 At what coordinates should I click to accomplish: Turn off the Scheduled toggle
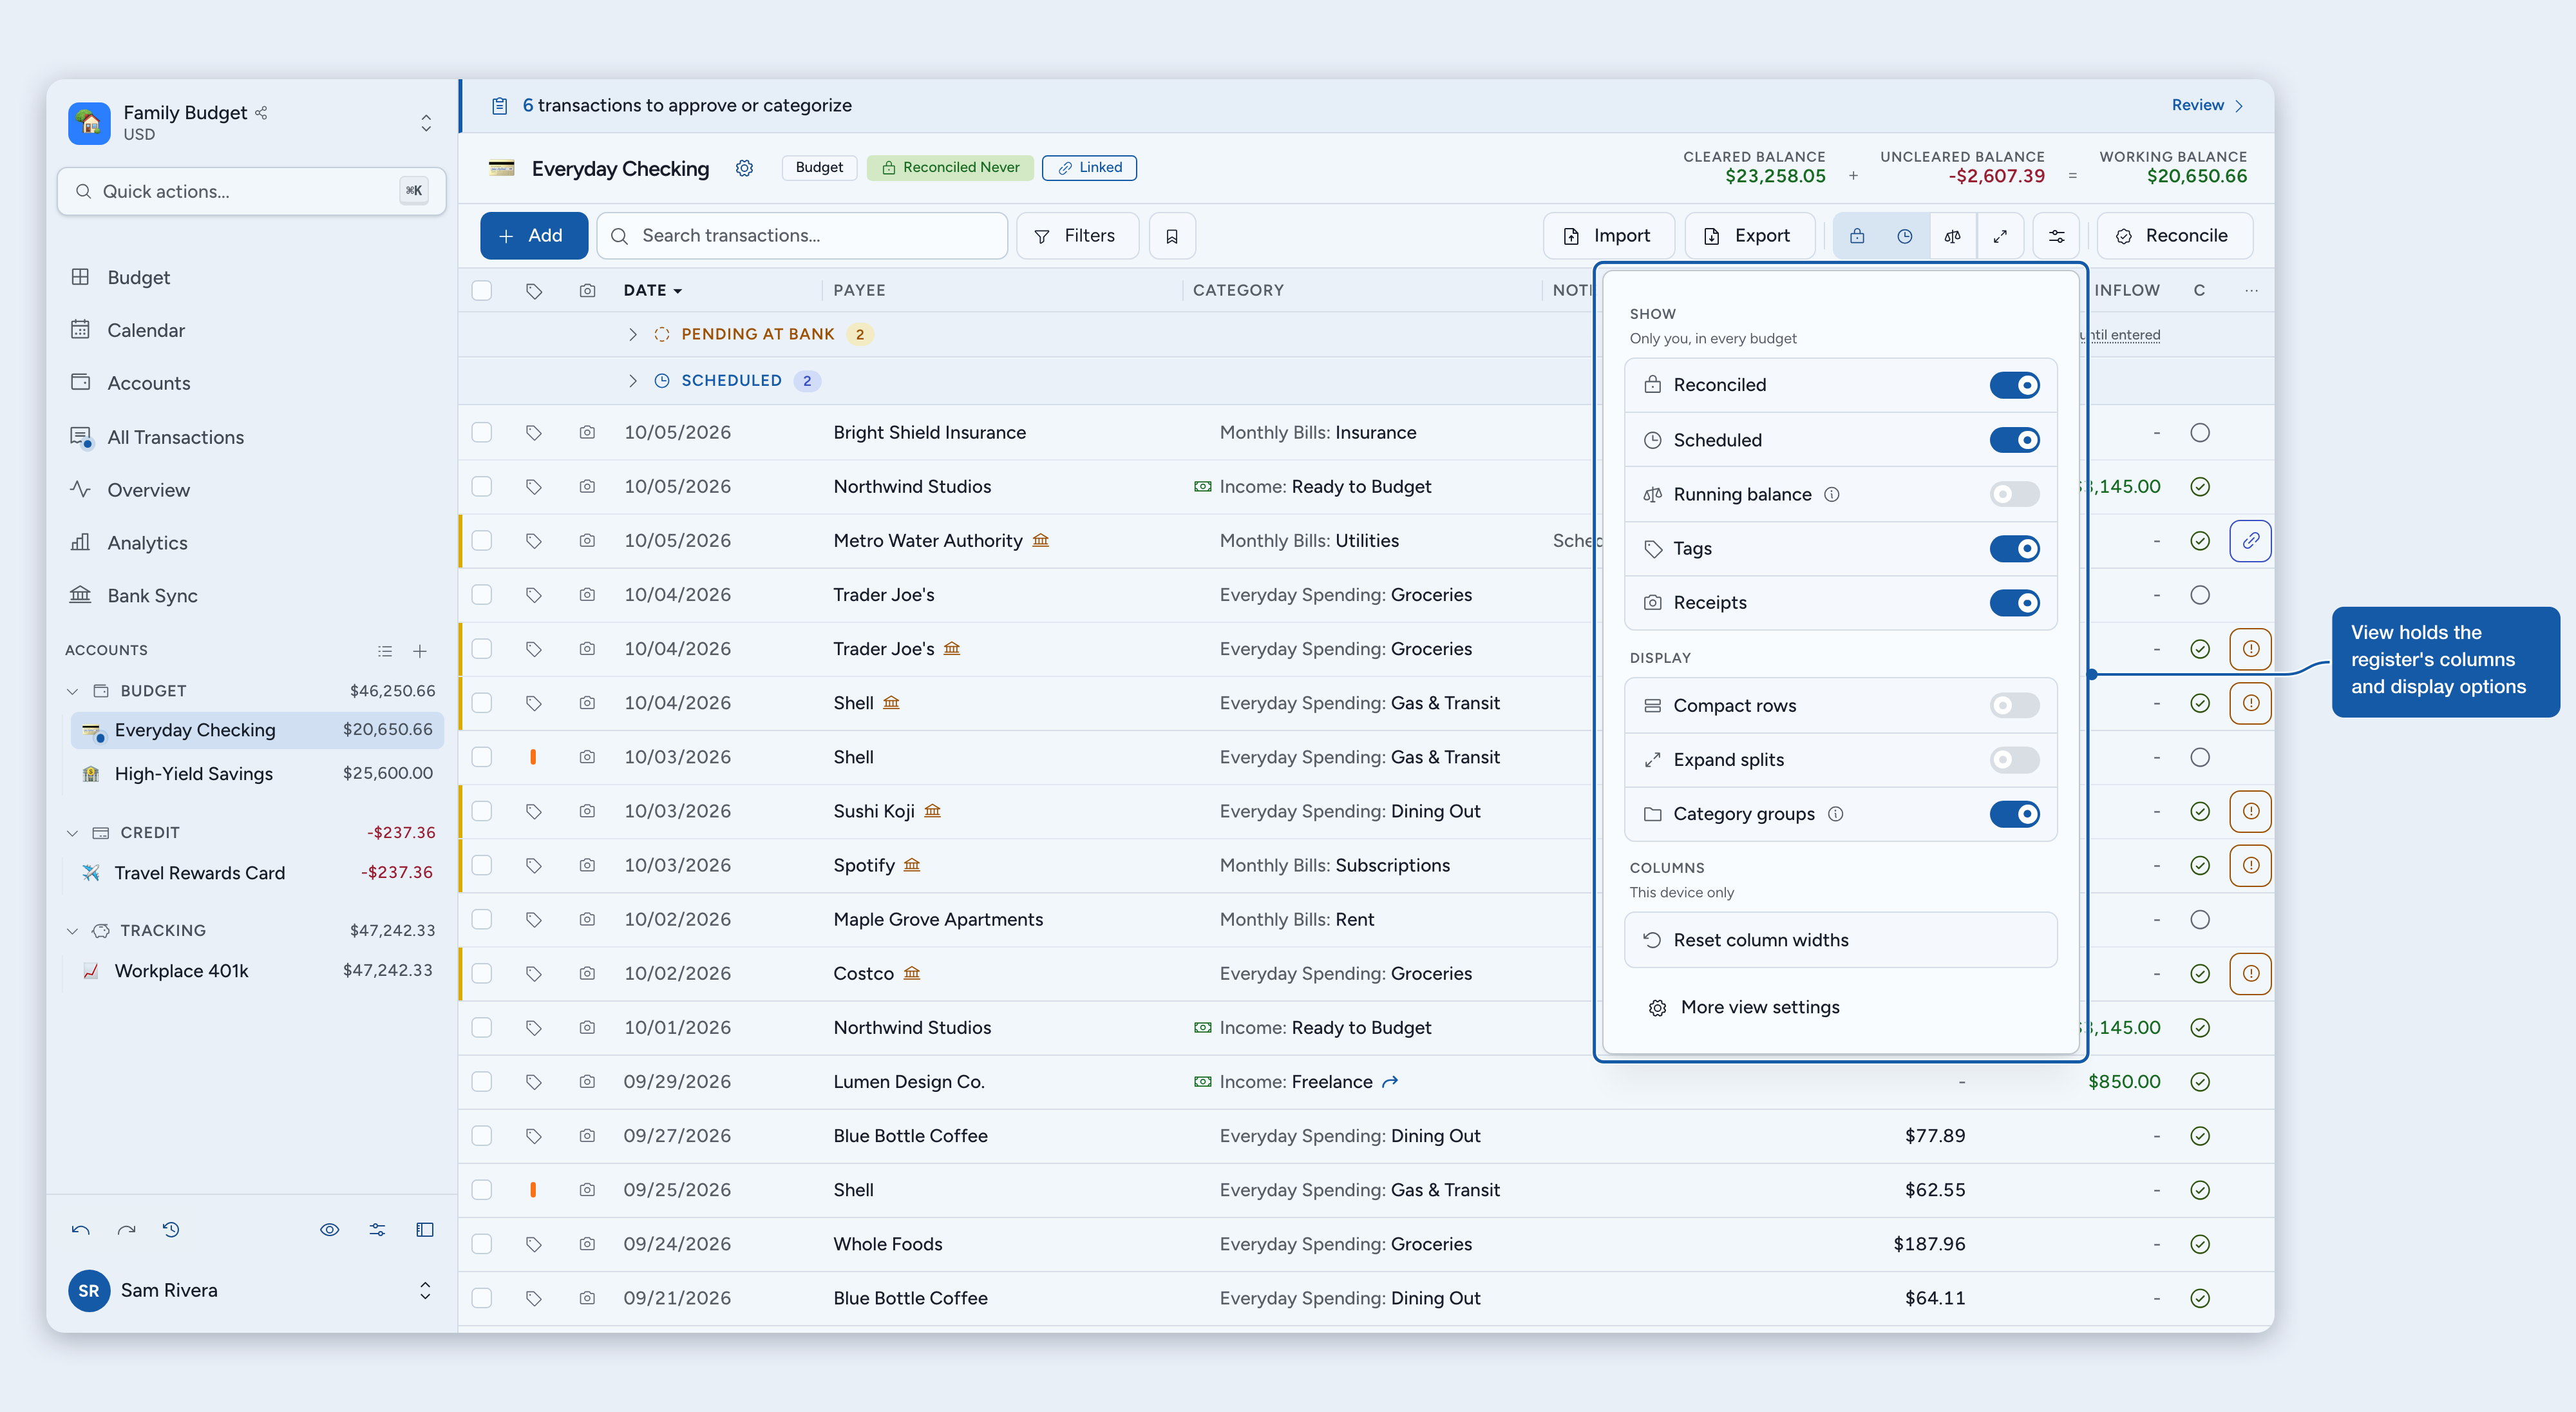click(x=2014, y=441)
